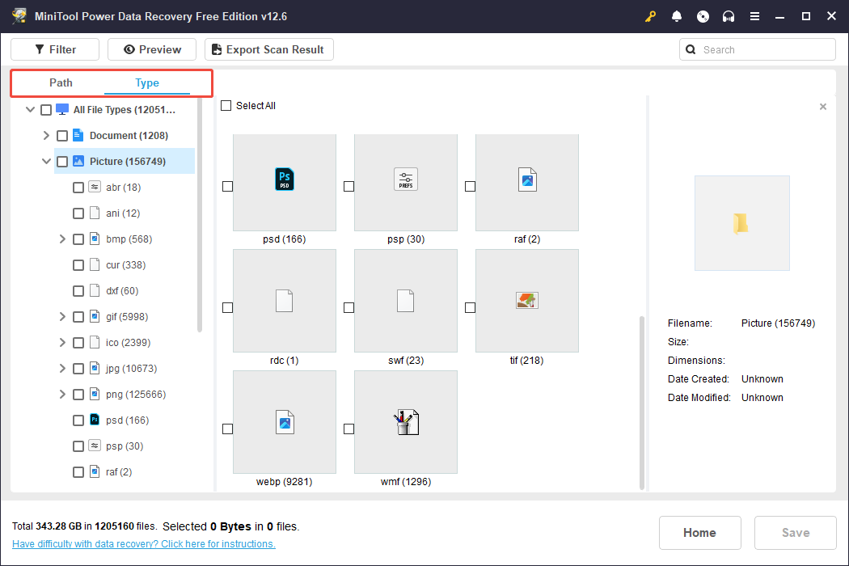Enable the jpg (10673) checkbox in tree
The width and height of the screenshot is (849, 566).
[x=78, y=369]
